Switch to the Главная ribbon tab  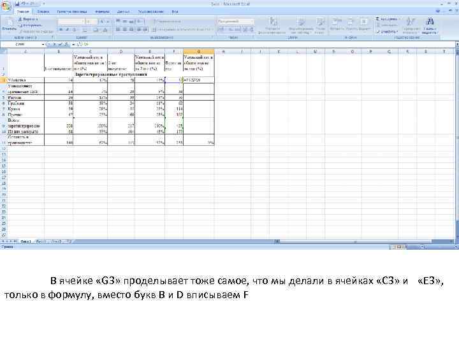click(23, 11)
